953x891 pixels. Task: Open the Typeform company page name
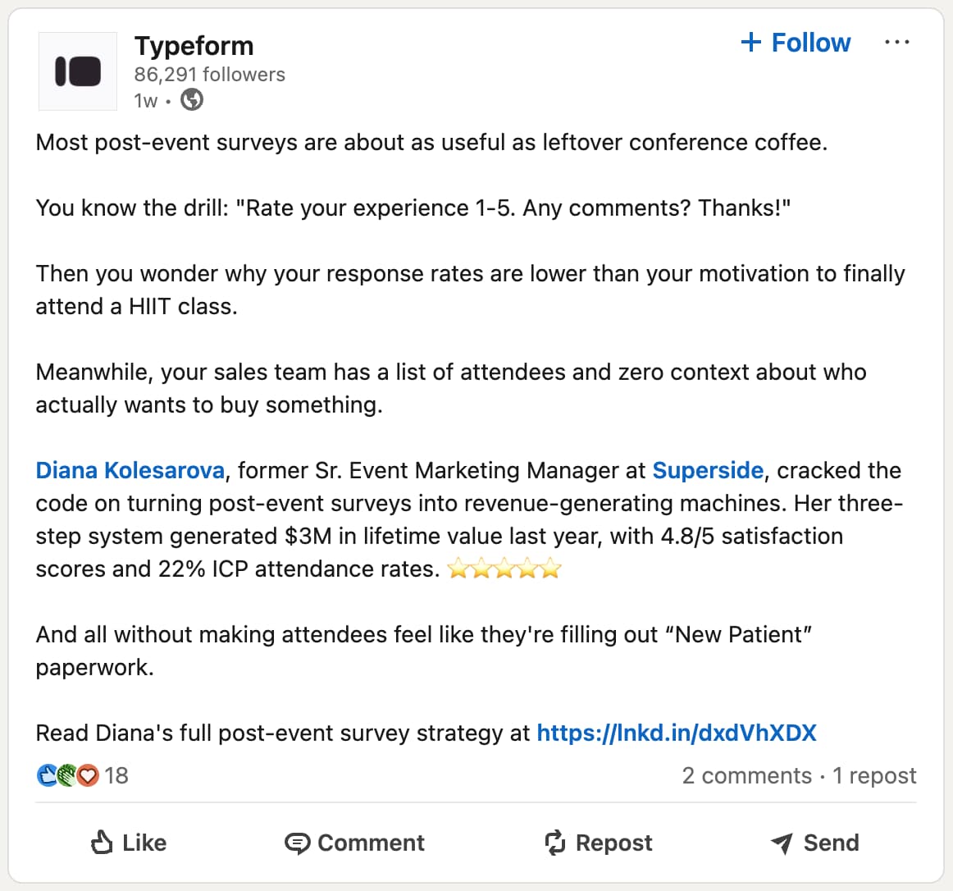[x=194, y=45]
